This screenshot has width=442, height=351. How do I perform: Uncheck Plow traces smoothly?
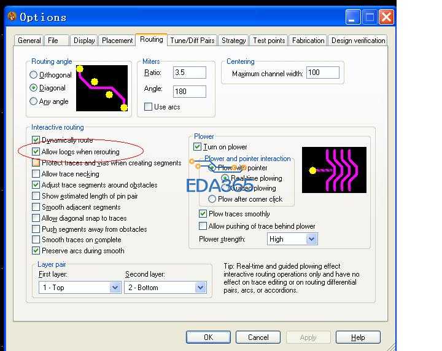[203, 213]
